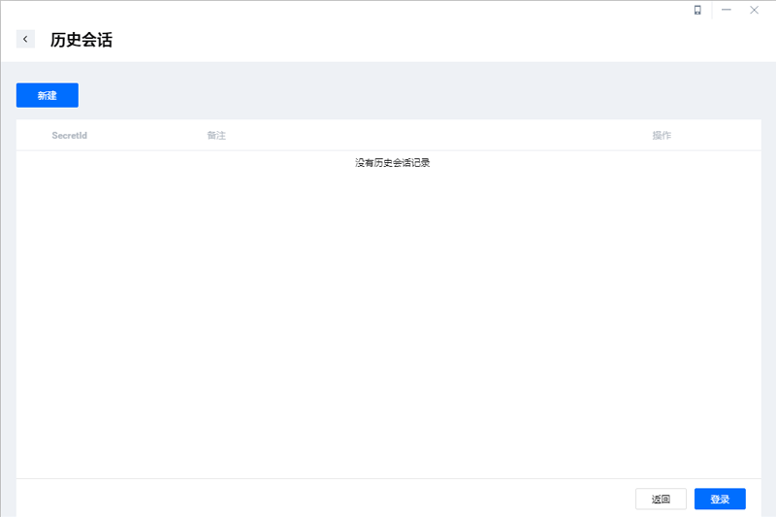Click the divider line beside the phone icon
Image resolution: width=776 pixels, height=517 pixels.
712,10
